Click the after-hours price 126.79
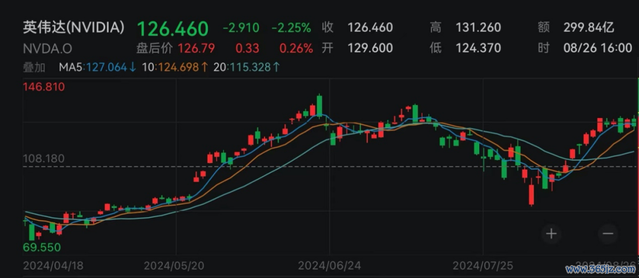The image size is (639, 278). pos(196,48)
